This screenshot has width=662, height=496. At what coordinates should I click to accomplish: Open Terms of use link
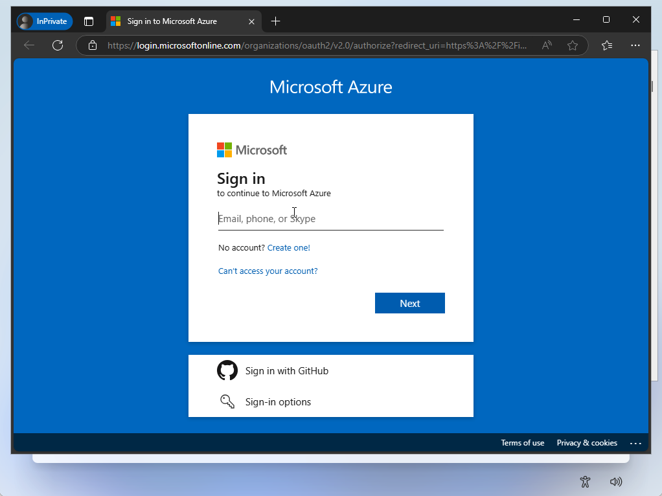(x=522, y=443)
